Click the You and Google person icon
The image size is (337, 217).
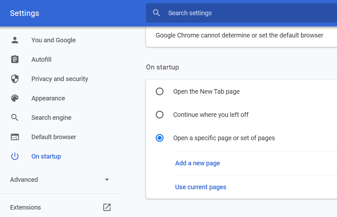click(15, 40)
